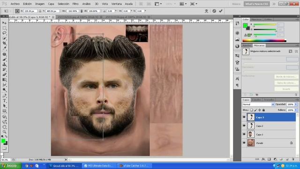Open the Opacidad slider arrow
The image size is (300, 169).
pyautogui.click(x=296, y=104)
